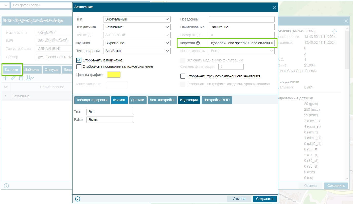Open the Тип датчика dropdown

pyautogui.click(x=137, y=27)
